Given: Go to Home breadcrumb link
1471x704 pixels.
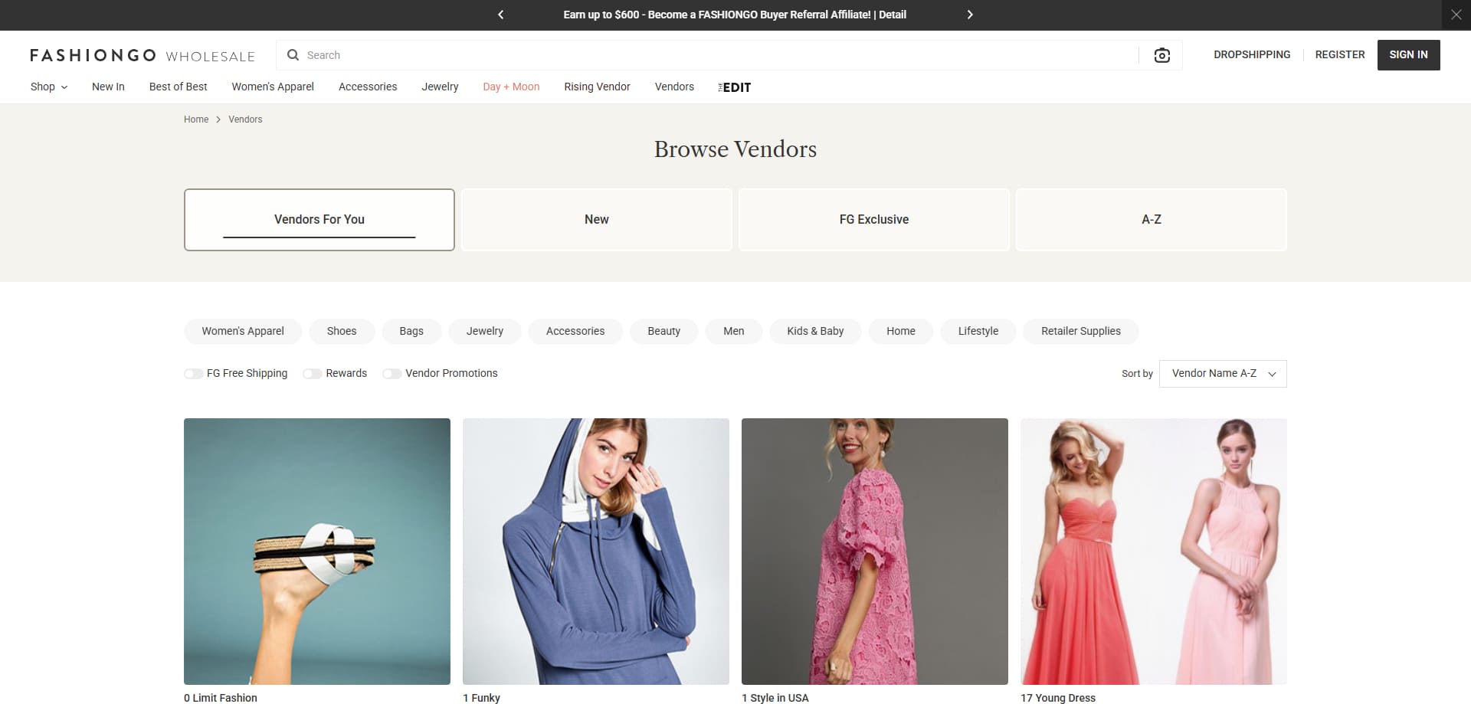Looking at the screenshot, I should [196, 120].
